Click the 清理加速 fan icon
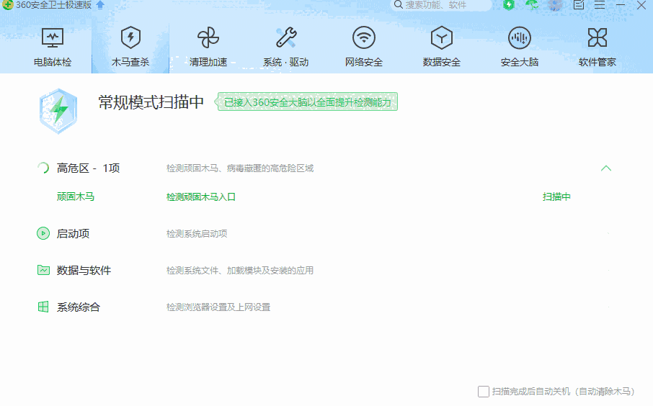 tap(208, 37)
